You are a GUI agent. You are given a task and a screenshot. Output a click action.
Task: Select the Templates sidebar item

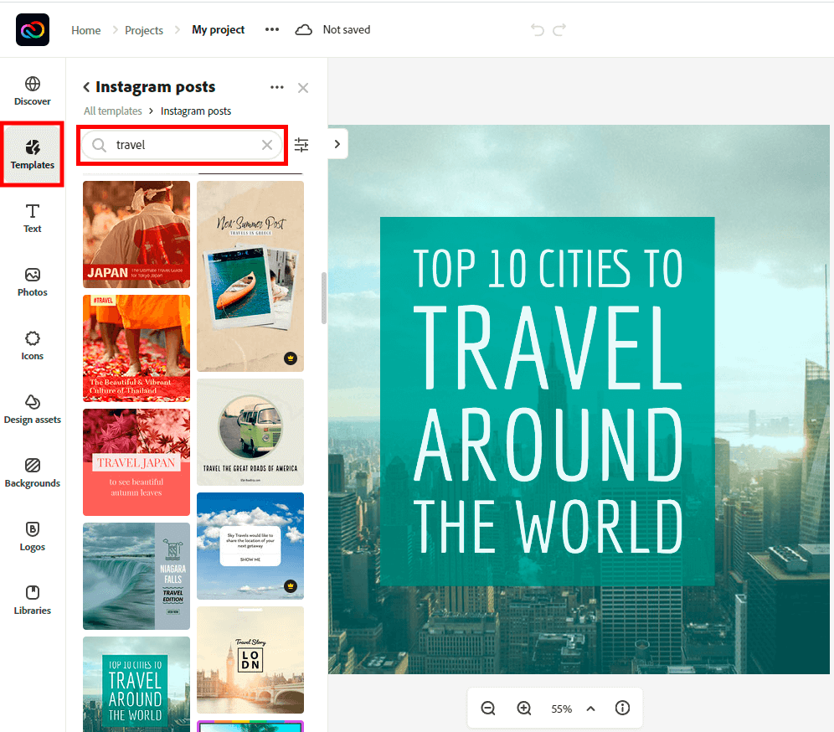pyautogui.click(x=33, y=154)
